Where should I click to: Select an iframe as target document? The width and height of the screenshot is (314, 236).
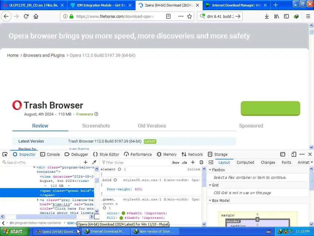click(x=282, y=154)
